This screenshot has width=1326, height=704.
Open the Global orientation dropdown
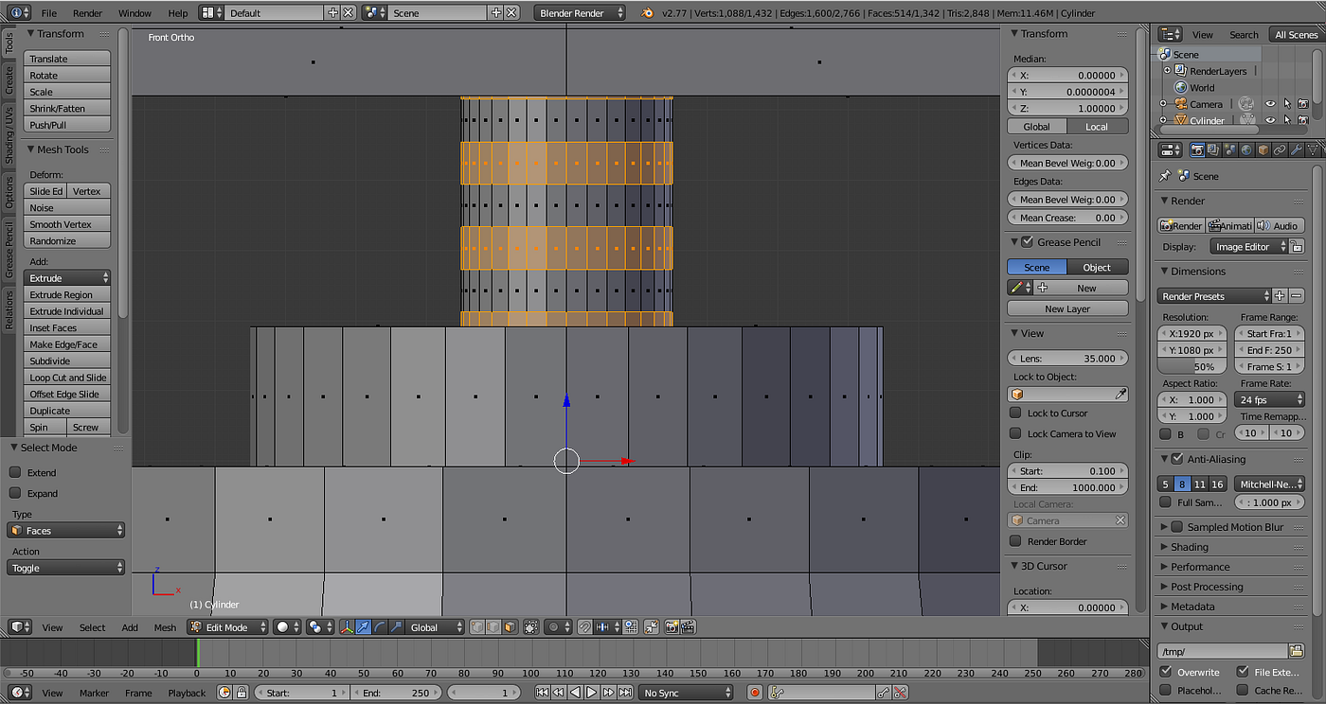[x=437, y=627]
